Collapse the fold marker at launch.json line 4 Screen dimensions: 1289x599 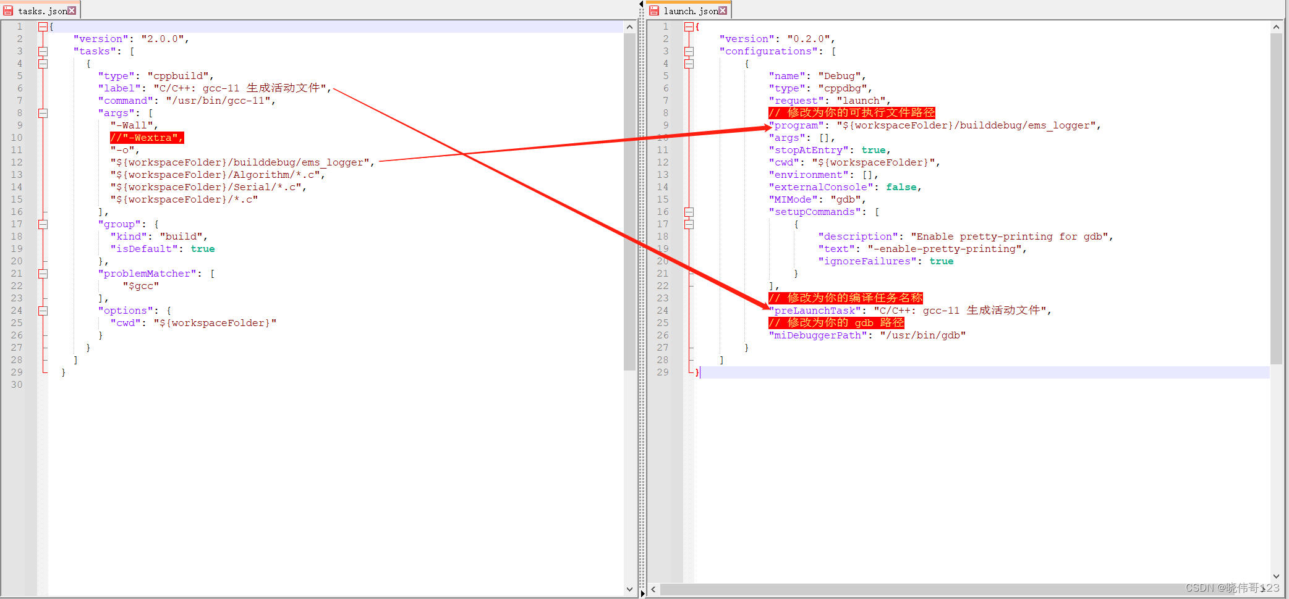[x=689, y=64]
